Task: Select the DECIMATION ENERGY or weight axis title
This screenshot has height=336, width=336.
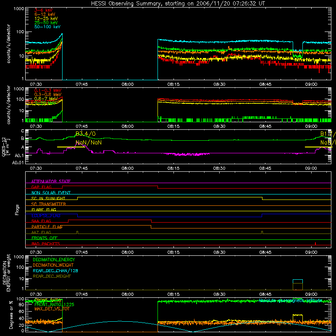Action: point(6,273)
